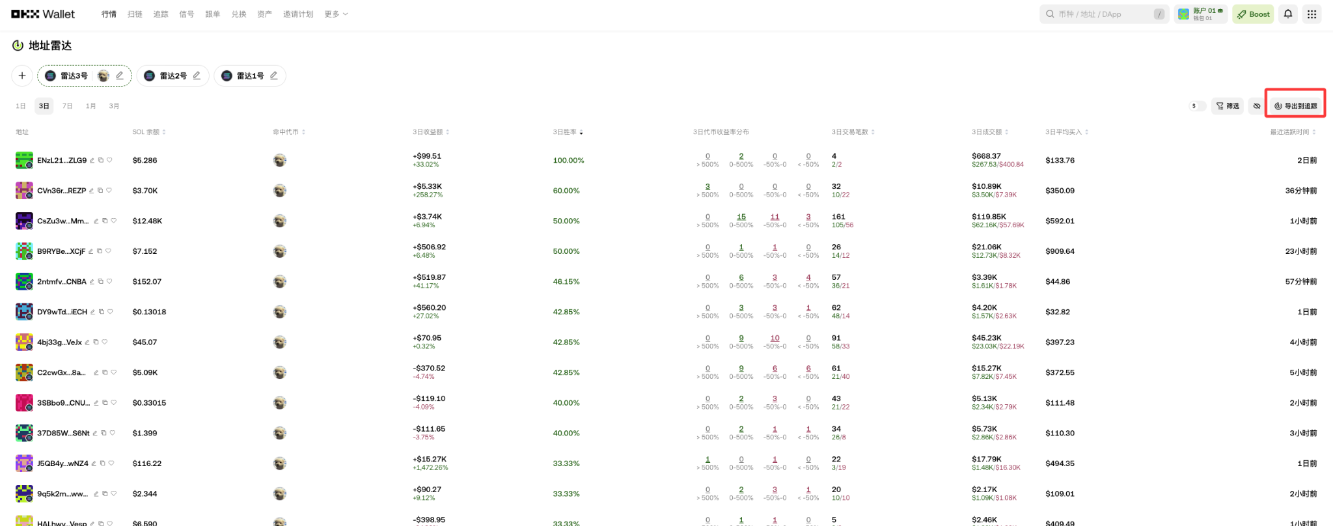Screen dimensions: 1333x526
Task: Open the 邀请计划 nav link
Action: [298, 14]
